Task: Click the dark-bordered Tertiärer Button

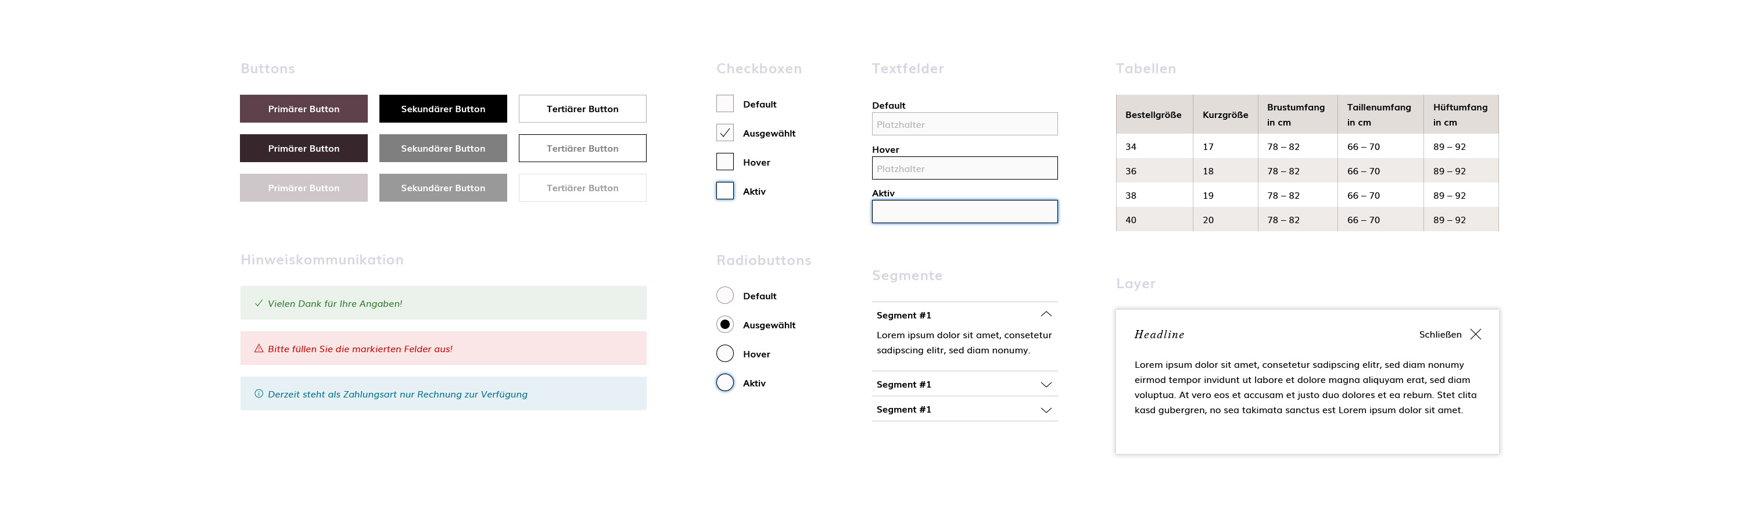Action: tap(583, 148)
